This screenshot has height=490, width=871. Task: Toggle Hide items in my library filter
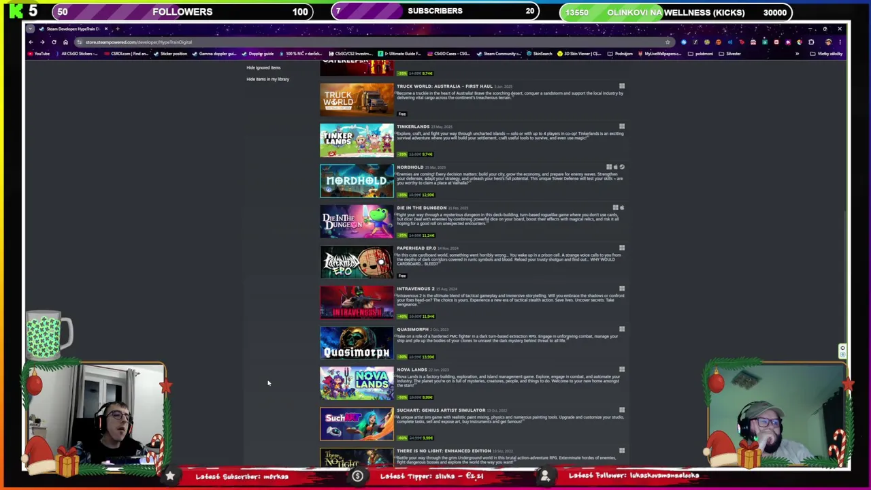(267, 79)
